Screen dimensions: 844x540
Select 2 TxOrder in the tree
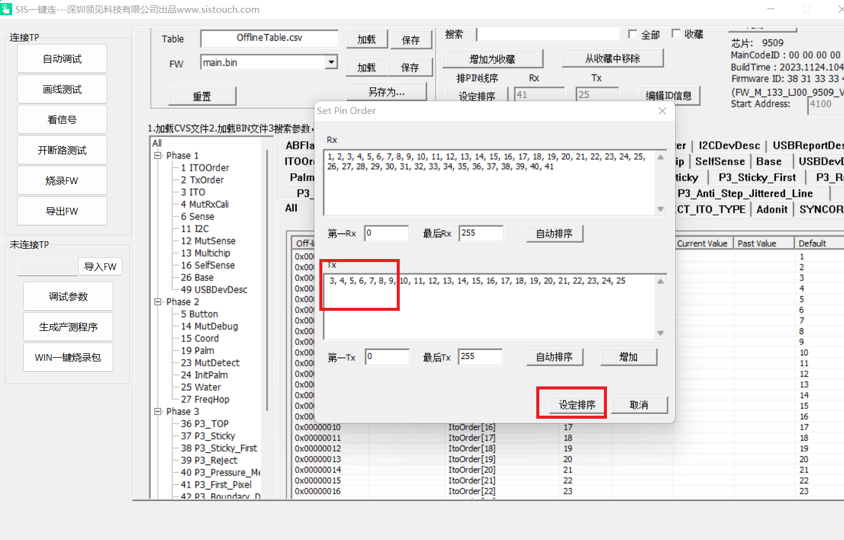202,180
